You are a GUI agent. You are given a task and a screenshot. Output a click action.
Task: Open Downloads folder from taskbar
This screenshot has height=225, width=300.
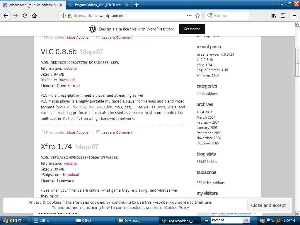[137, 221]
